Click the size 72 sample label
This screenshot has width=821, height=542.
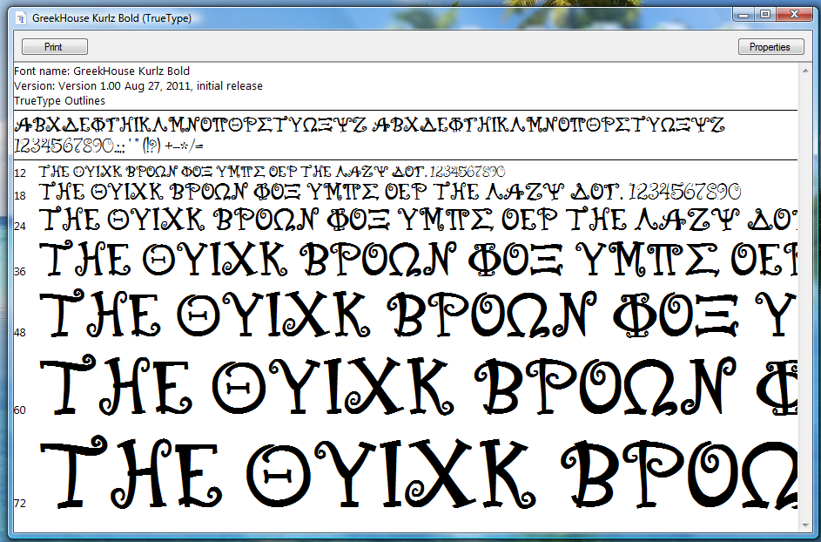click(x=20, y=503)
